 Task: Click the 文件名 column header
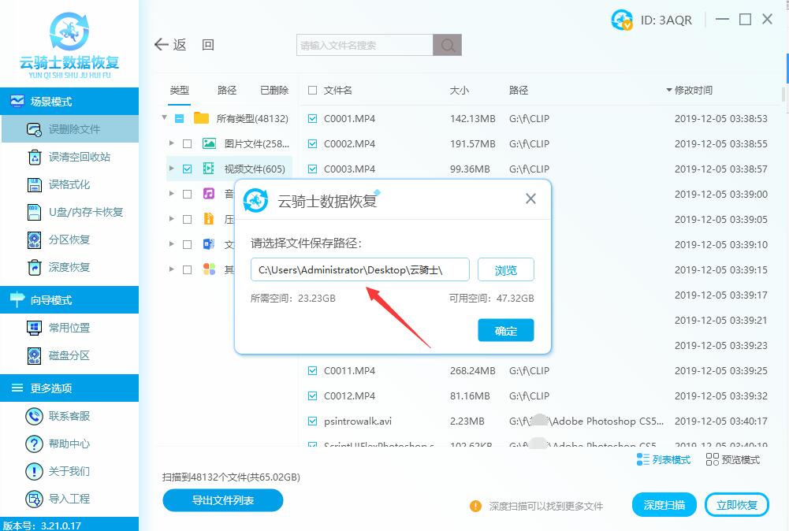337,90
